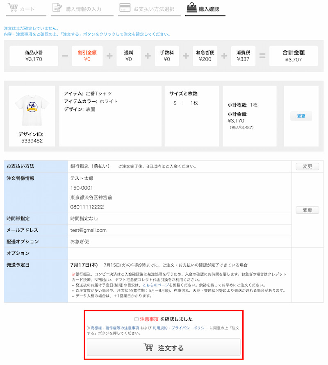The image size is (328, 365).
Task: Click the 送料 ¥0 box
Action: pos(129,56)
